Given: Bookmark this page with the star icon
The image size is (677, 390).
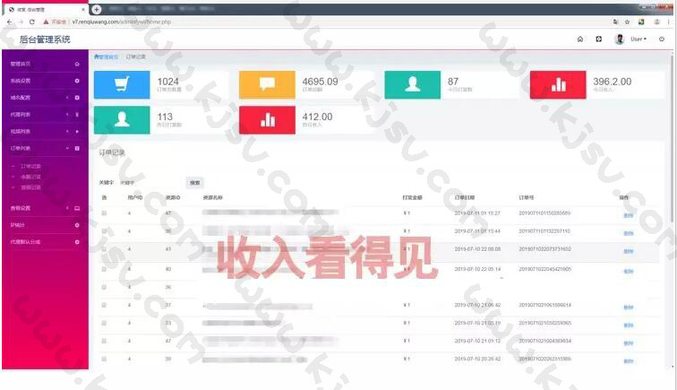Looking at the screenshot, I should [628, 22].
